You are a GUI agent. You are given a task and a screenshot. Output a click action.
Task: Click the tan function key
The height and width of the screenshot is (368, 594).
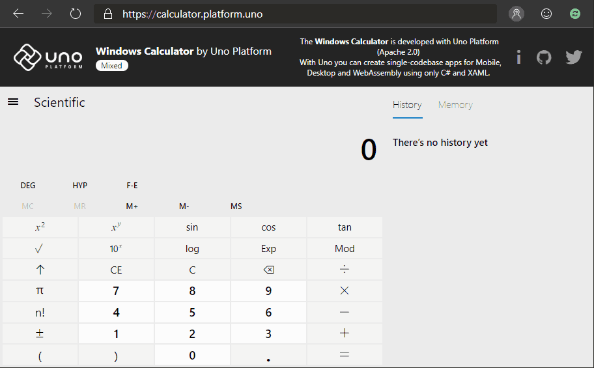point(345,227)
